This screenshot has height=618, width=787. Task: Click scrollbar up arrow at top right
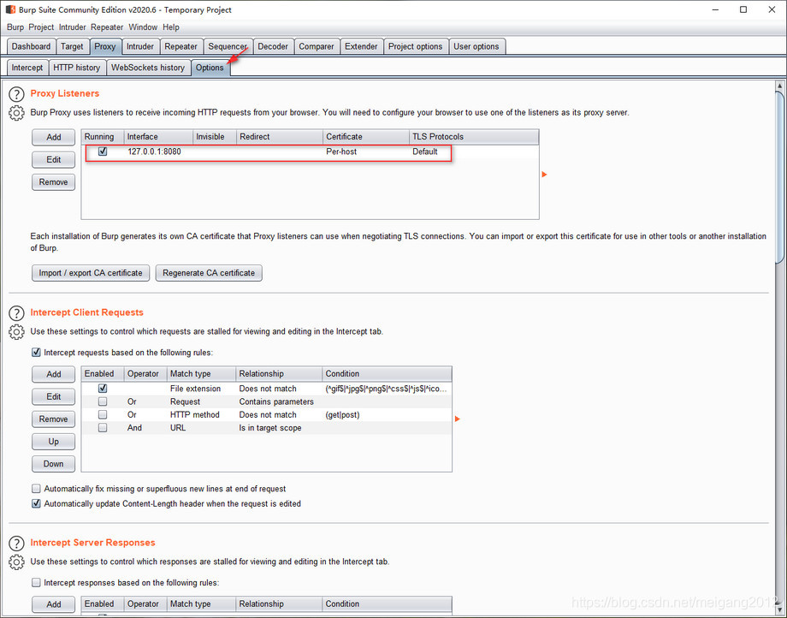(x=779, y=86)
